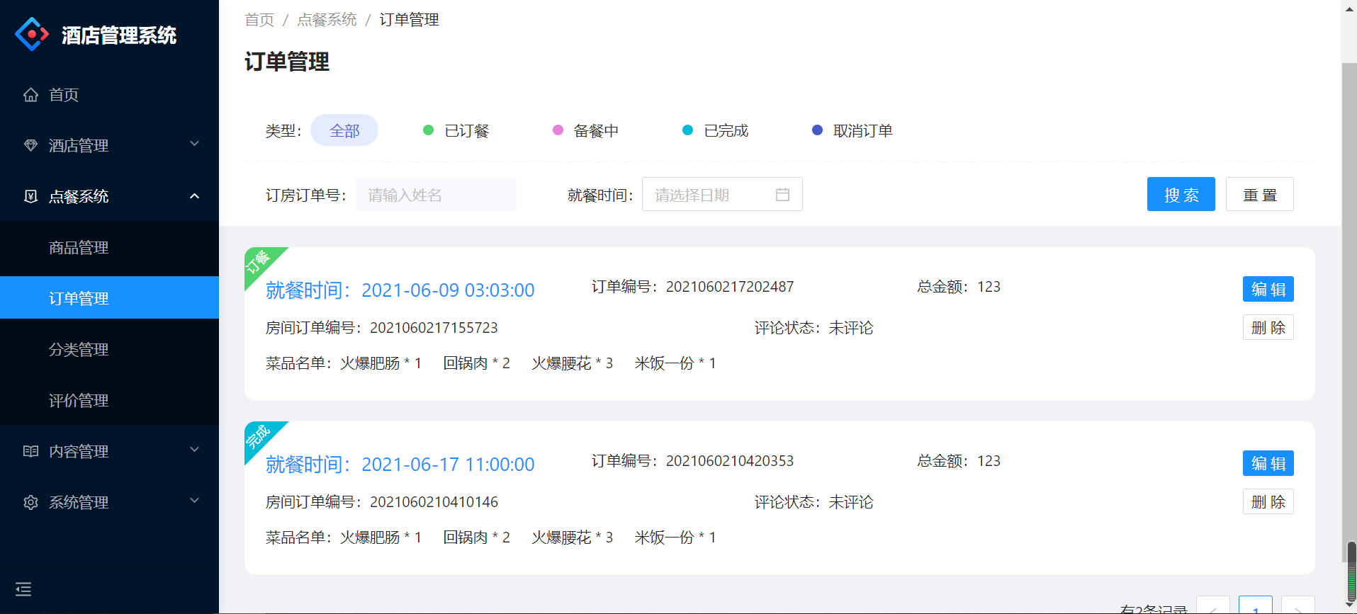Open 商品管理 in the sidebar

tap(79, 248)
